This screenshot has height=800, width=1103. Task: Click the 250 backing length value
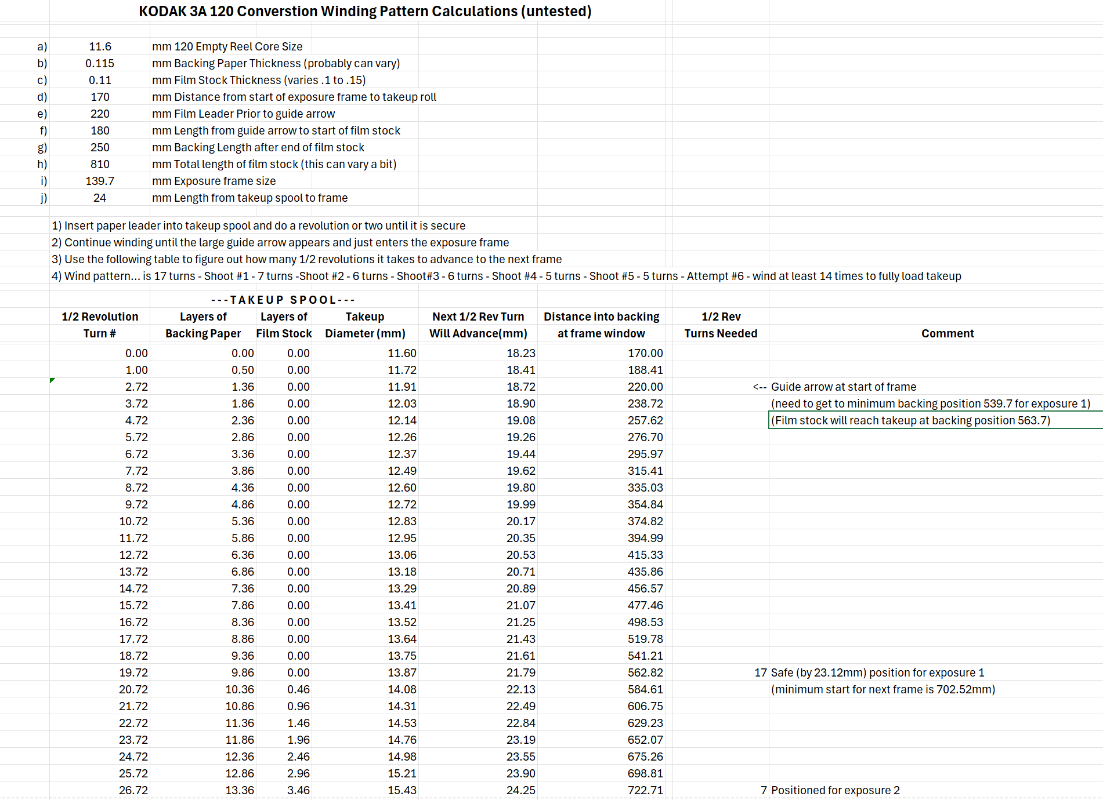[100, 147]
